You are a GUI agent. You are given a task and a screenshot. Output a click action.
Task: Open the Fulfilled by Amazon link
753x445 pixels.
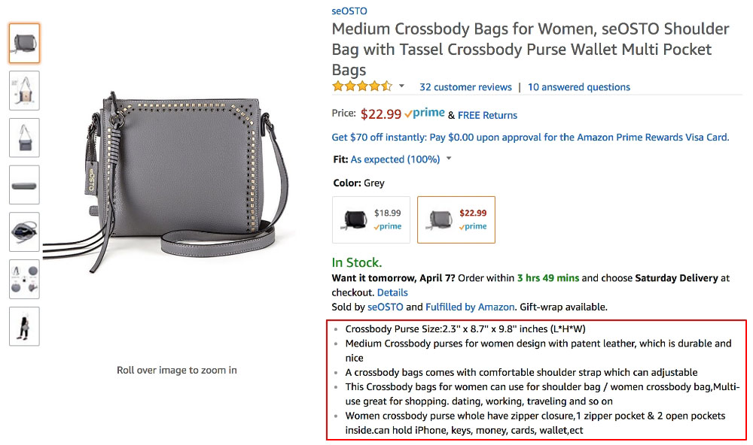click(x=468, y=307)
